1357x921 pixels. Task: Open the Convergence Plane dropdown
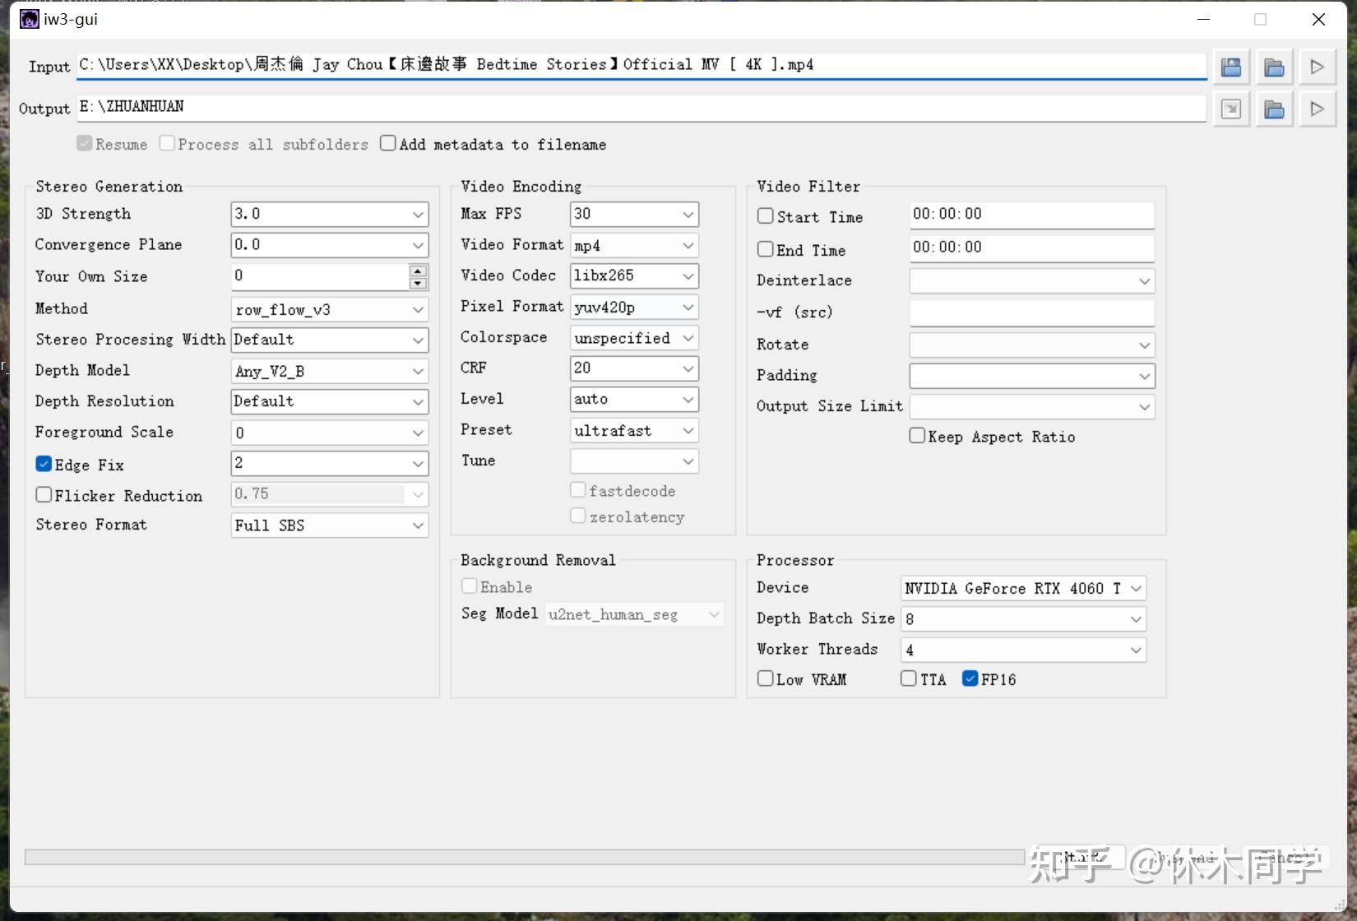tap(330, 245)
